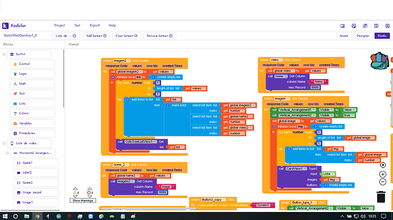Click the trash can icon
Image resolution: width=393 pixels, height=220 pixels.
coord(381,197)
